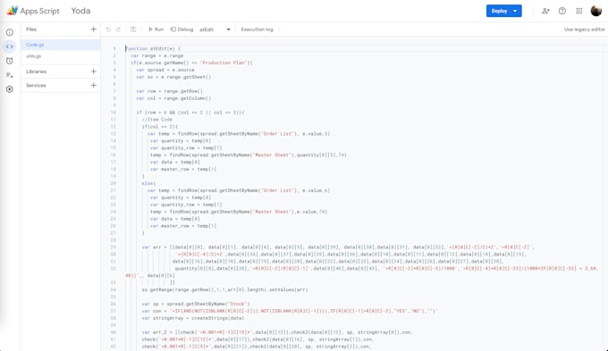Open the account profile avatar
Screen dimensions: 608x351
pos(596,11)
